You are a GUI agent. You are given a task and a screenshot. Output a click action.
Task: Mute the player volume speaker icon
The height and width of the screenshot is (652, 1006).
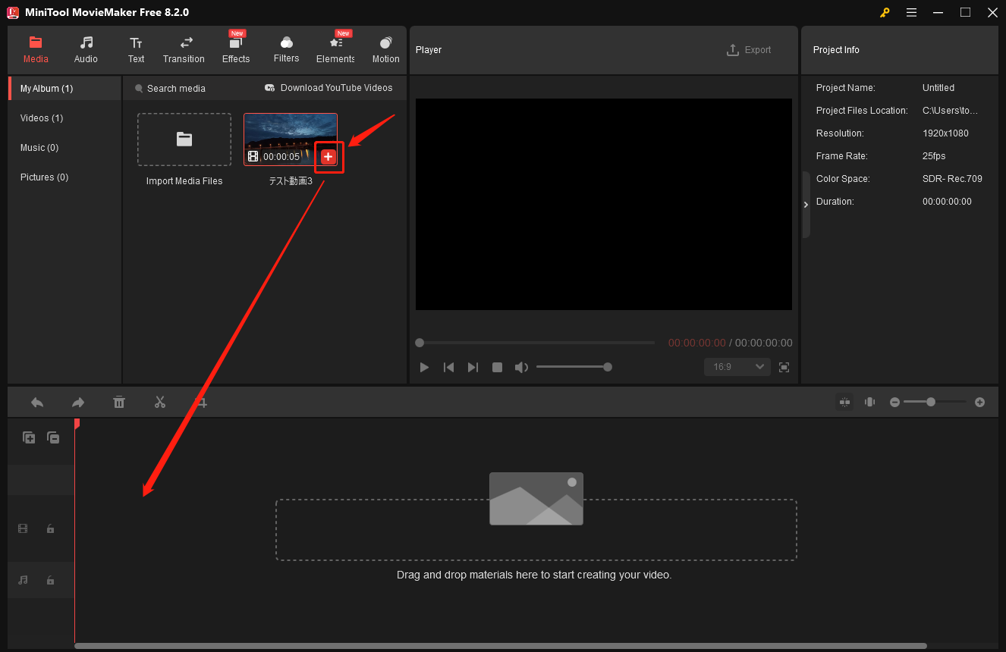coord(521,367)
